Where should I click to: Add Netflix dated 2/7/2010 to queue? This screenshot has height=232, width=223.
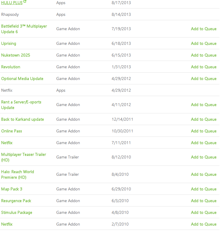[x=204, y=224]
